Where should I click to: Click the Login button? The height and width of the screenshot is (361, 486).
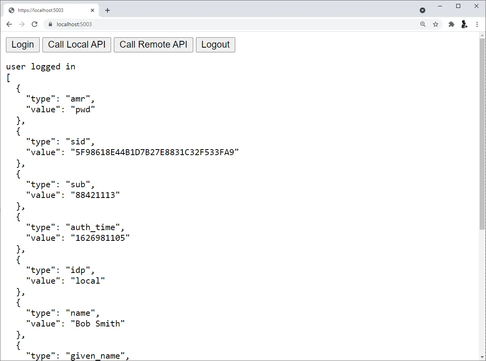point(22,44)
